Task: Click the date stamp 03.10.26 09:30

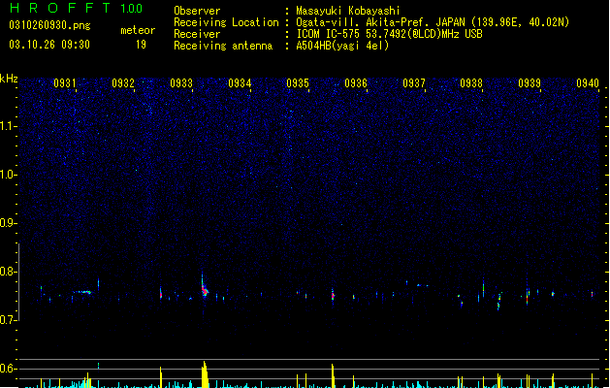Action: 49,45
